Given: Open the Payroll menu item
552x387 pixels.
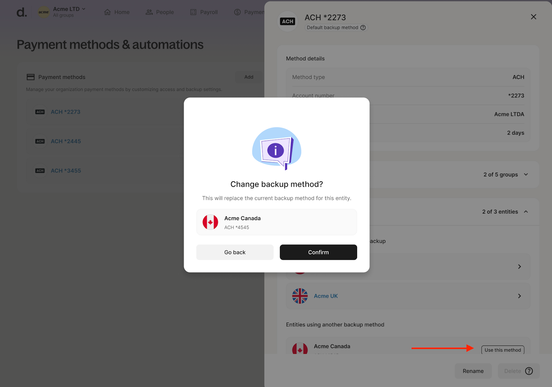Looking at the screenshot, I should point(204,12).
